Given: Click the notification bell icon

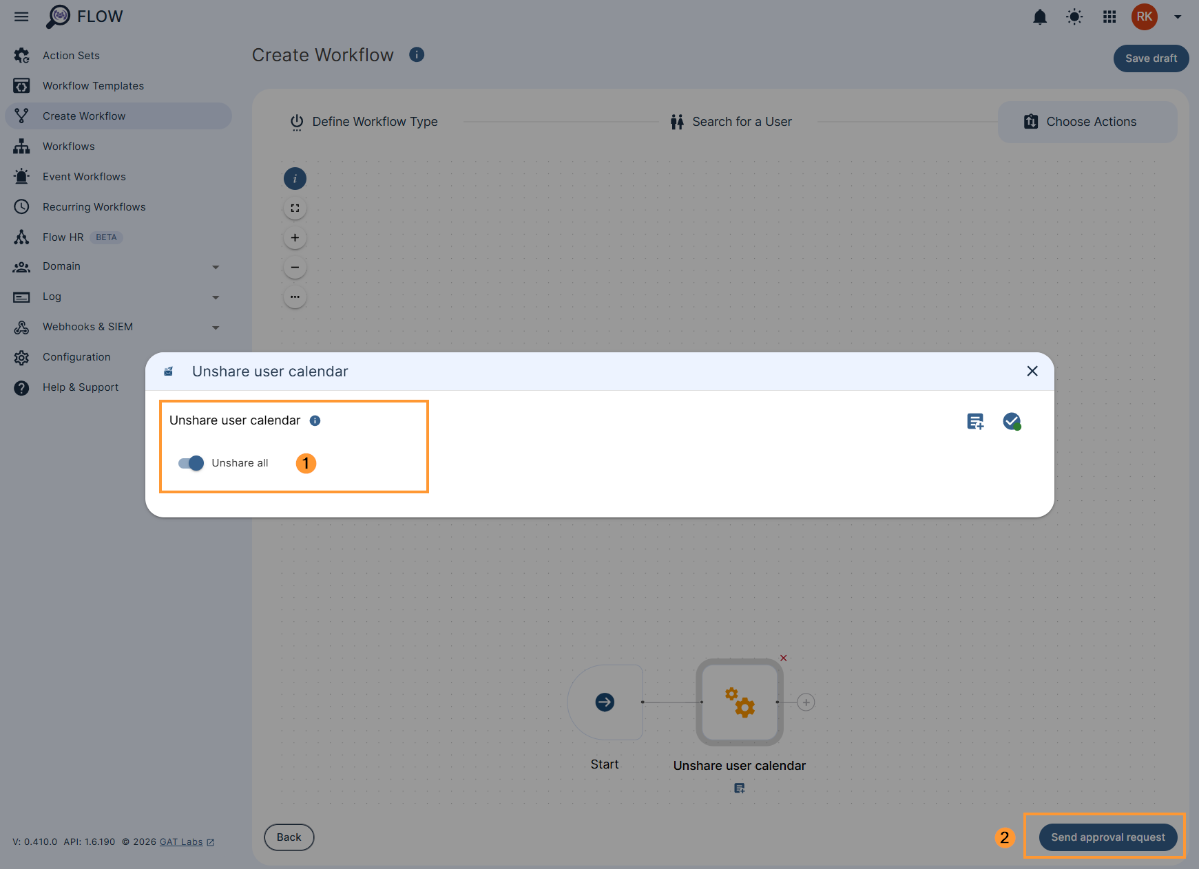Looking at the screenshot, I should 1040,17.
